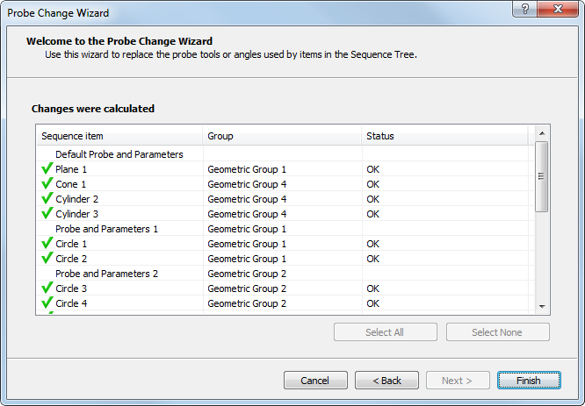Select the Default Probe and Parameters row
The width and height of the screenshot is (585, 406).
point(119,154)
